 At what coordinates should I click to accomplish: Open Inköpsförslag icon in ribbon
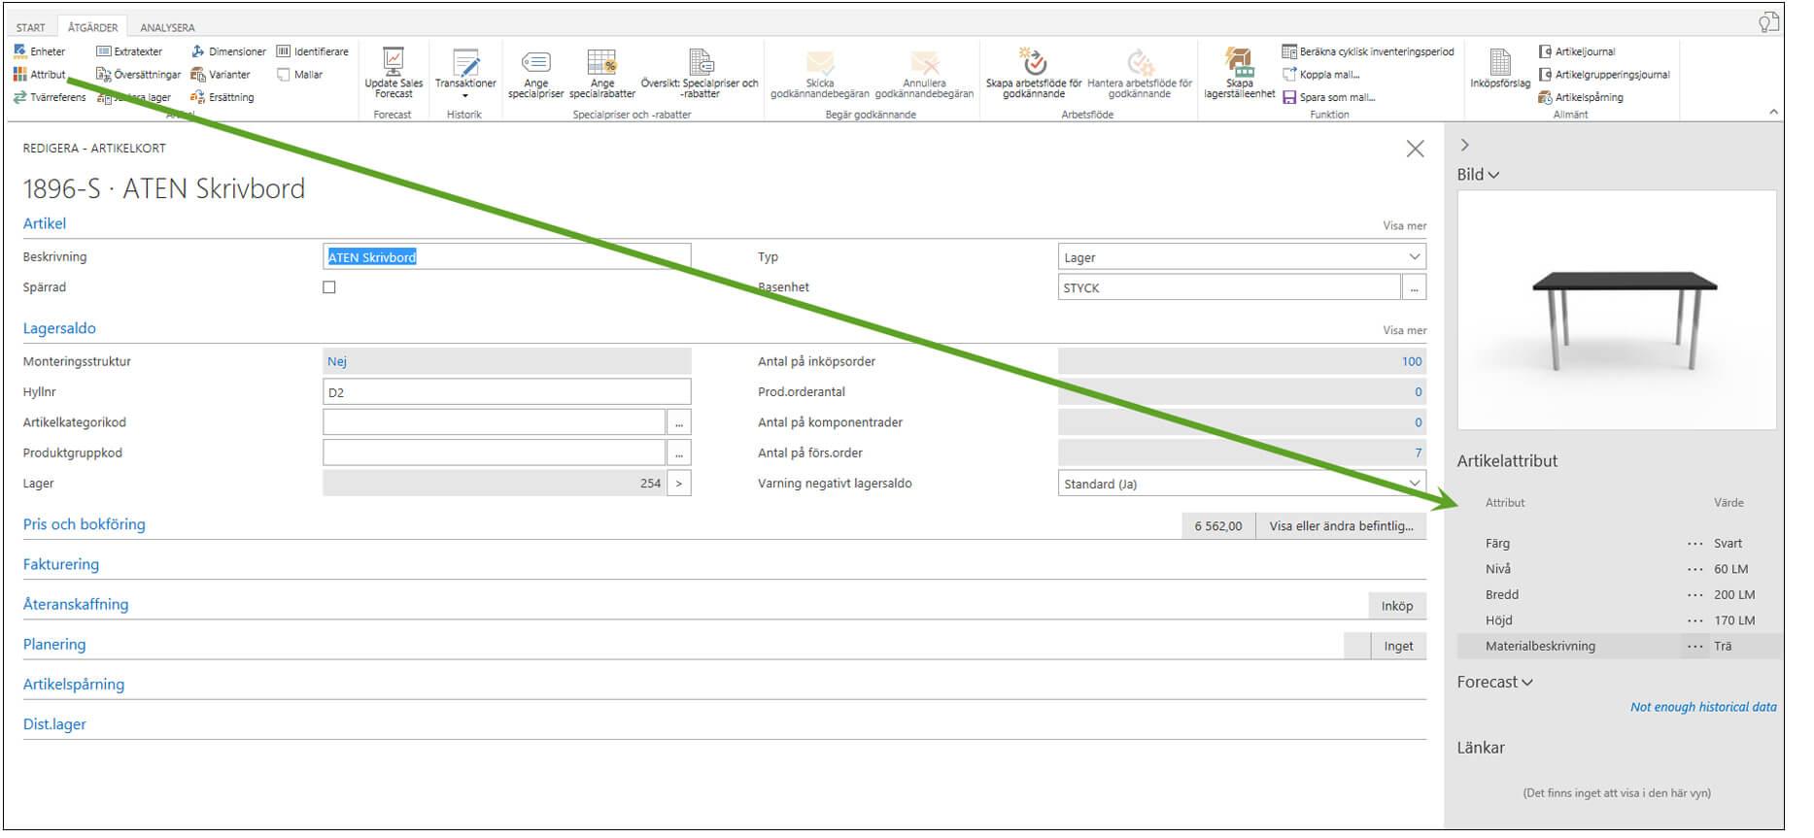pos(1500,63)
